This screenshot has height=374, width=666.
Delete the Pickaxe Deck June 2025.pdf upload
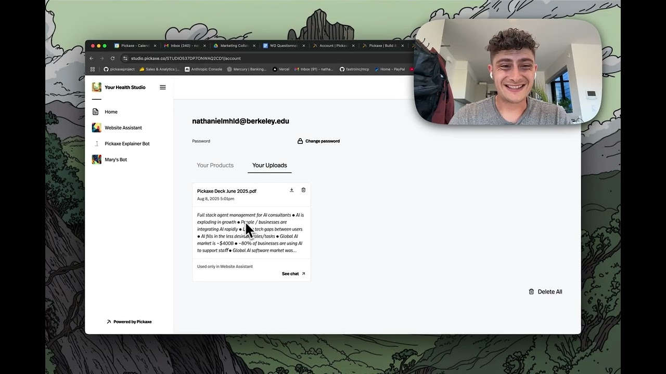pyautogui.click(x=303, y=190)
